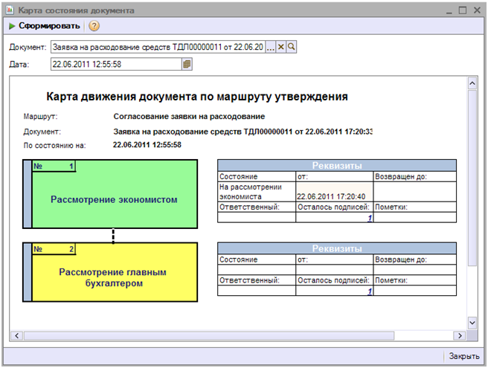The height and width of the screenshot is (368, 488).
Task: Minimize the Карта состояния документа window
Action: tap(447, 10)
